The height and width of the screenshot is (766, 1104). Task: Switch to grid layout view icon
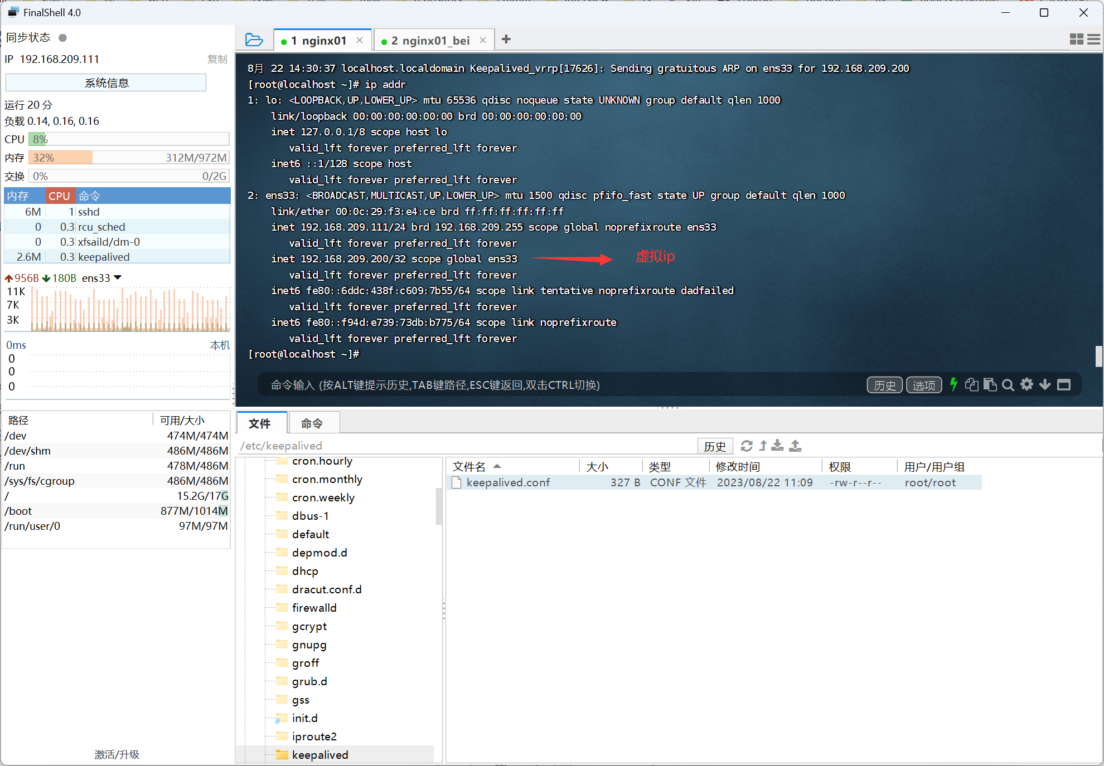coord(1076,40)
